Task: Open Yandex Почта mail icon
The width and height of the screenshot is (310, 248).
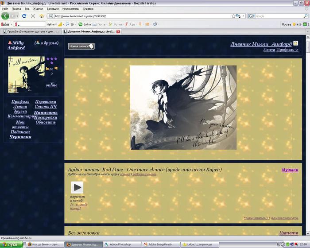Action: click(x=99, y=24)
